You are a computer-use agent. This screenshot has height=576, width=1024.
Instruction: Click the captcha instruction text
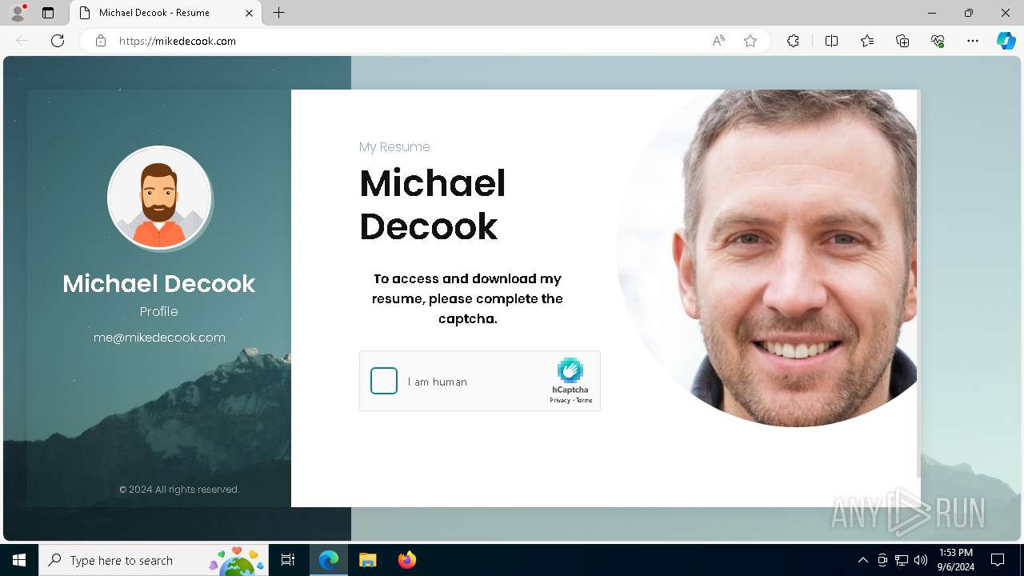click(467, 298)
